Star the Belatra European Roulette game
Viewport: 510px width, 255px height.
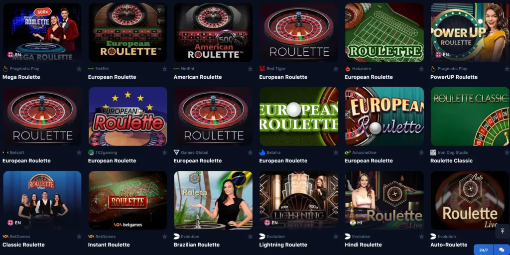(336, 152)
